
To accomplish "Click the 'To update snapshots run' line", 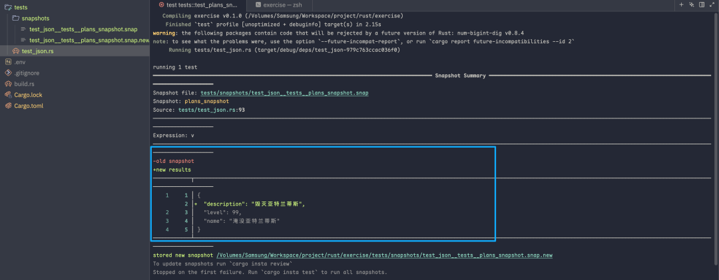I will point(222,264).
